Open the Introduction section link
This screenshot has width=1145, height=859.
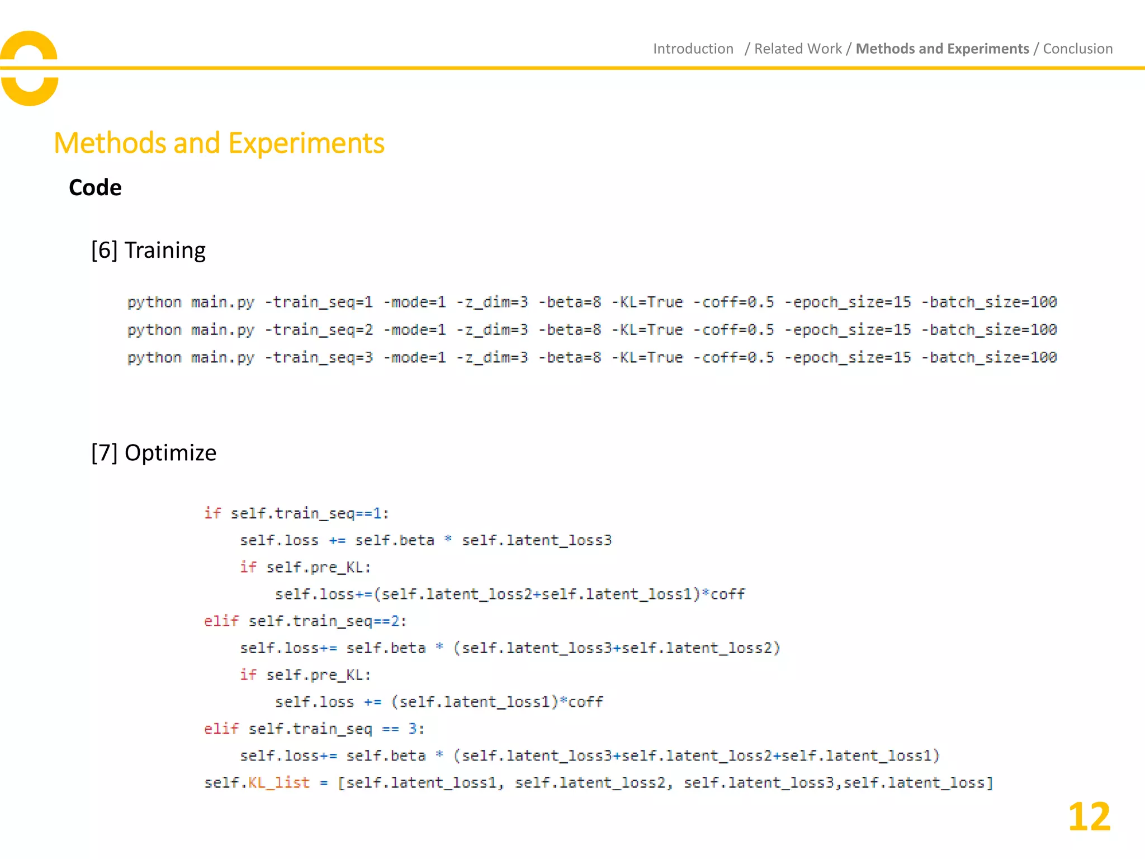[693, 49]
